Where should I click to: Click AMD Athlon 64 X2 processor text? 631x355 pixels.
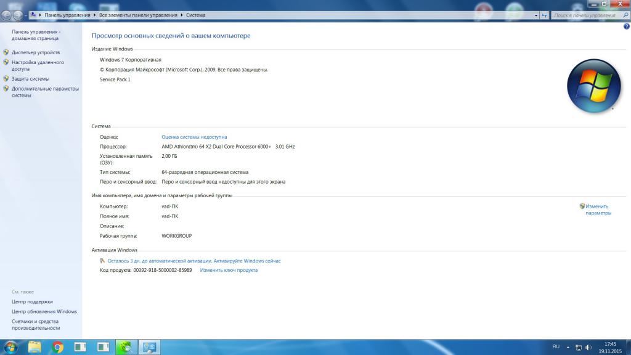(x=228, y=147)
